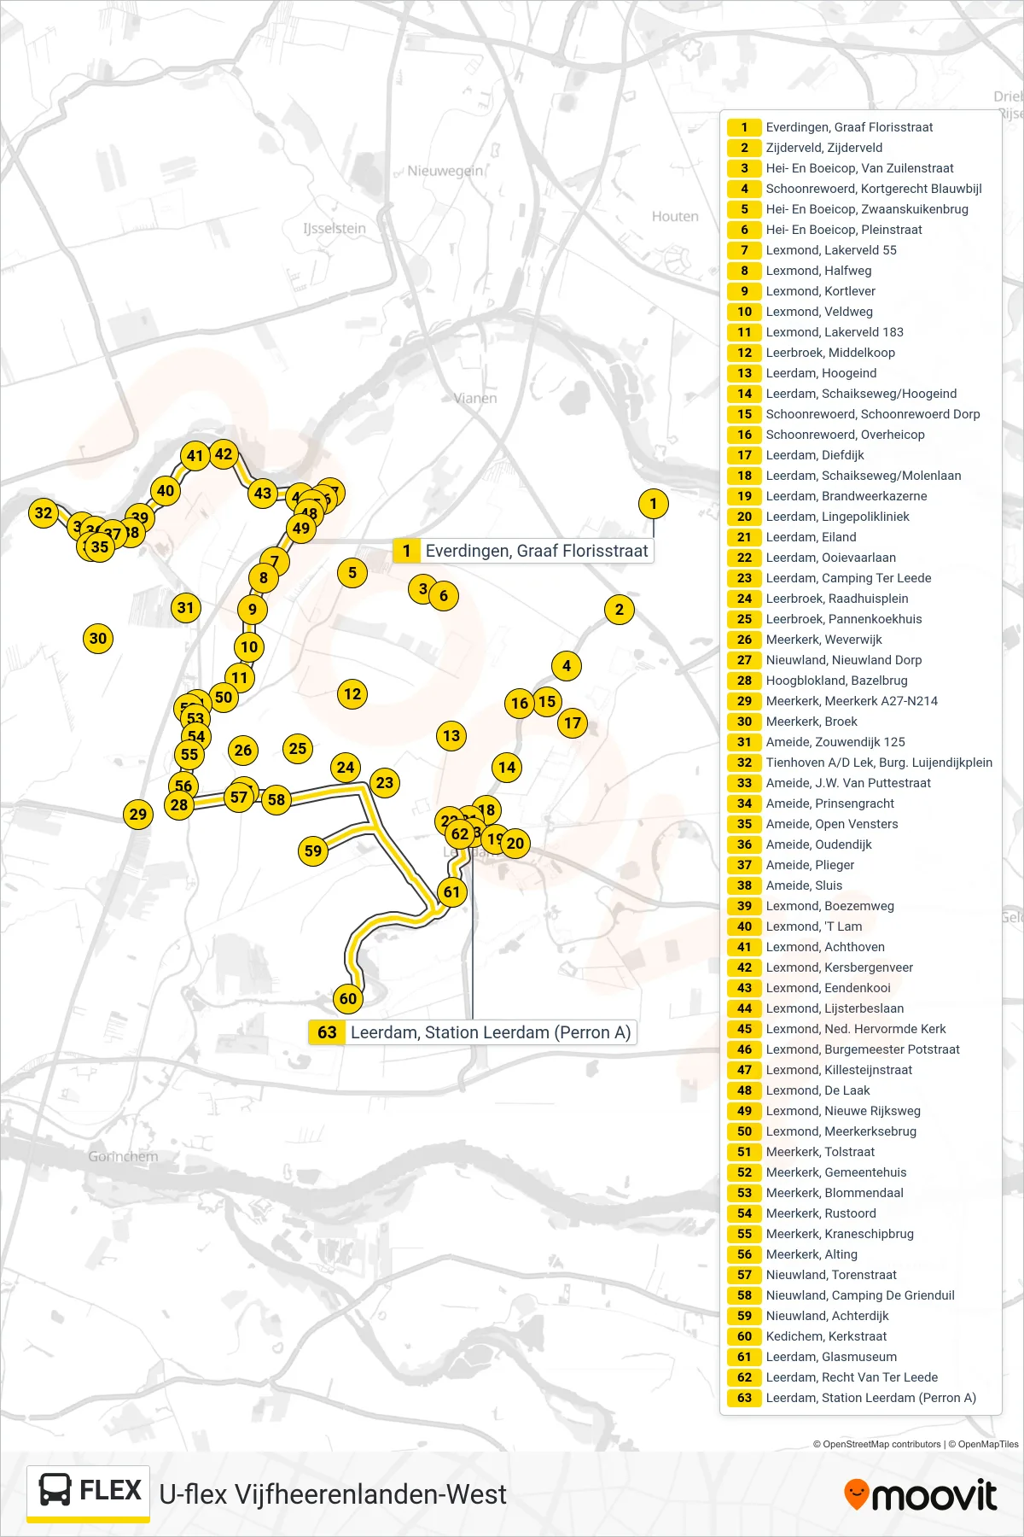Select legend row Ameide, Sluis
The image size is (1024, 1537).
coord(860,885)
